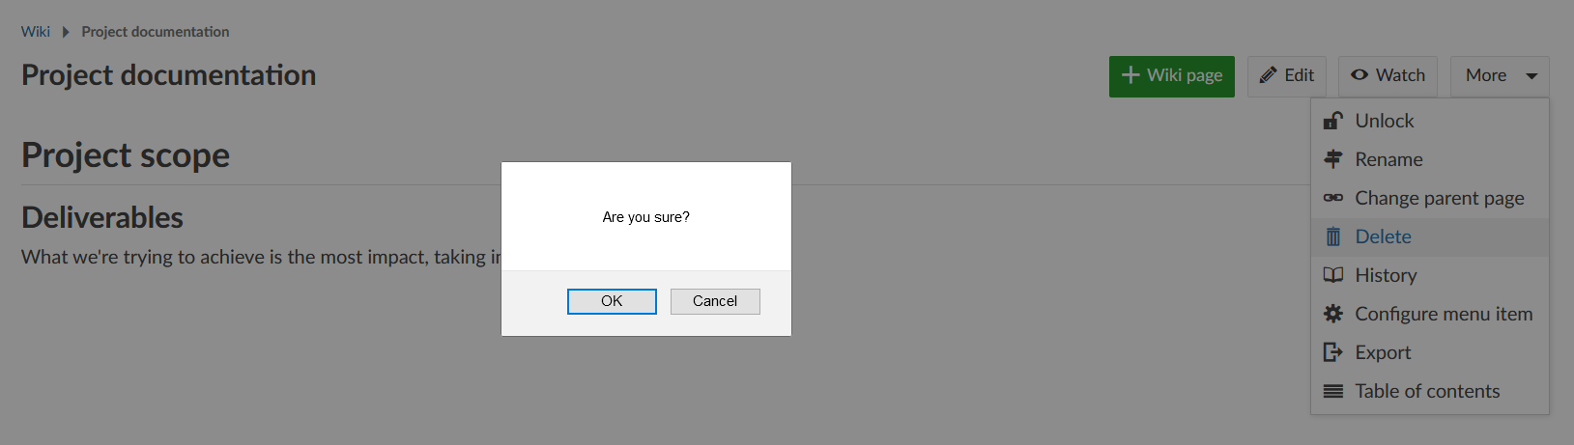Click the Rename signpost icon

1333,159
